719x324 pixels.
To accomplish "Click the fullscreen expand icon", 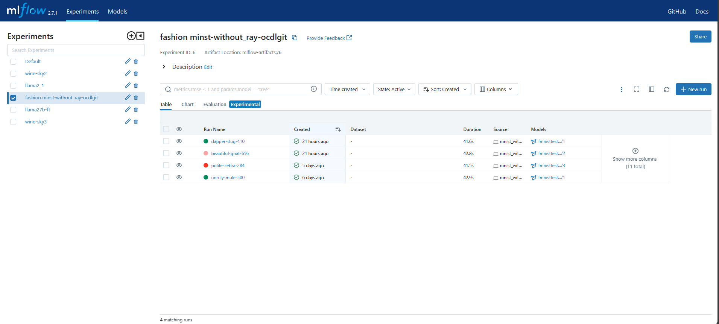I will tap(636, 90).
